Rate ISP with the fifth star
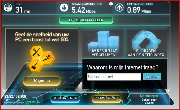180x110 pixels. pyautogui.click(x=22, y=103)
